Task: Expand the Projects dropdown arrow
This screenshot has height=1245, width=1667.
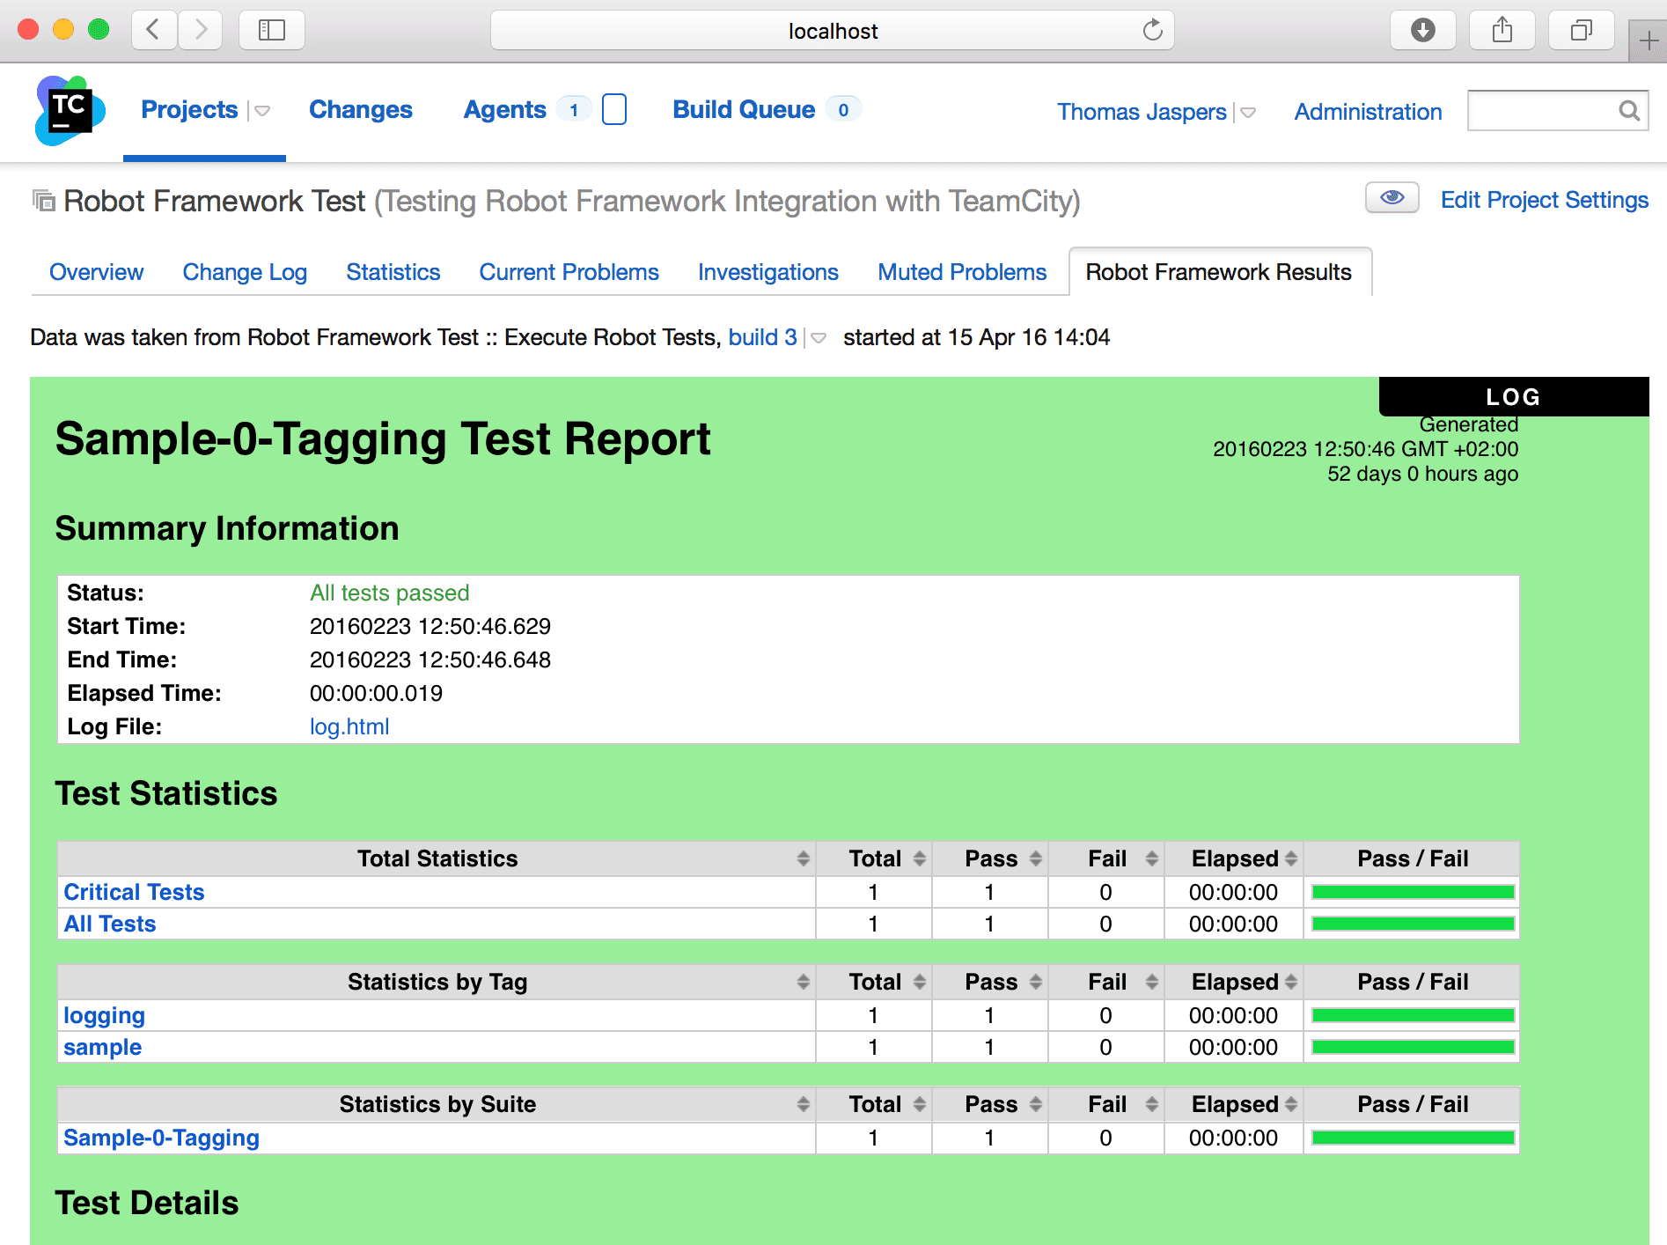Action: pyautogui.click(x=262, y=111)
